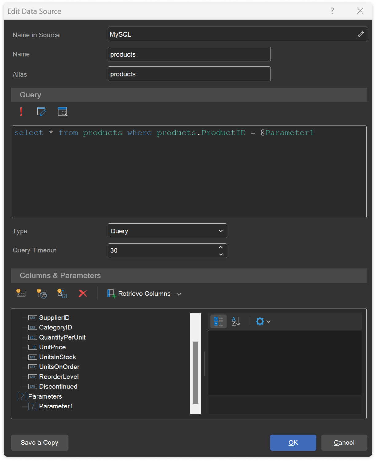Delete selected item with red X icon

pyautogui.click(x=83, y=294)
